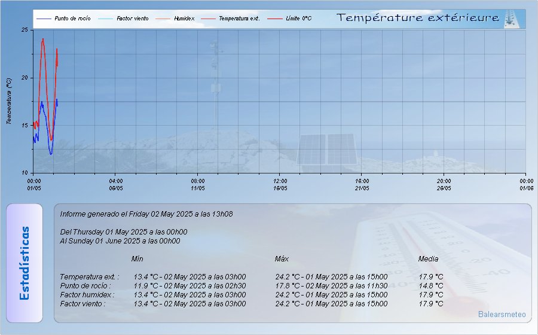The height and width of the screenshot is (335, 538).
Task: Click the 'Del Thursday 01 May 2025' line
Action: 124,232
